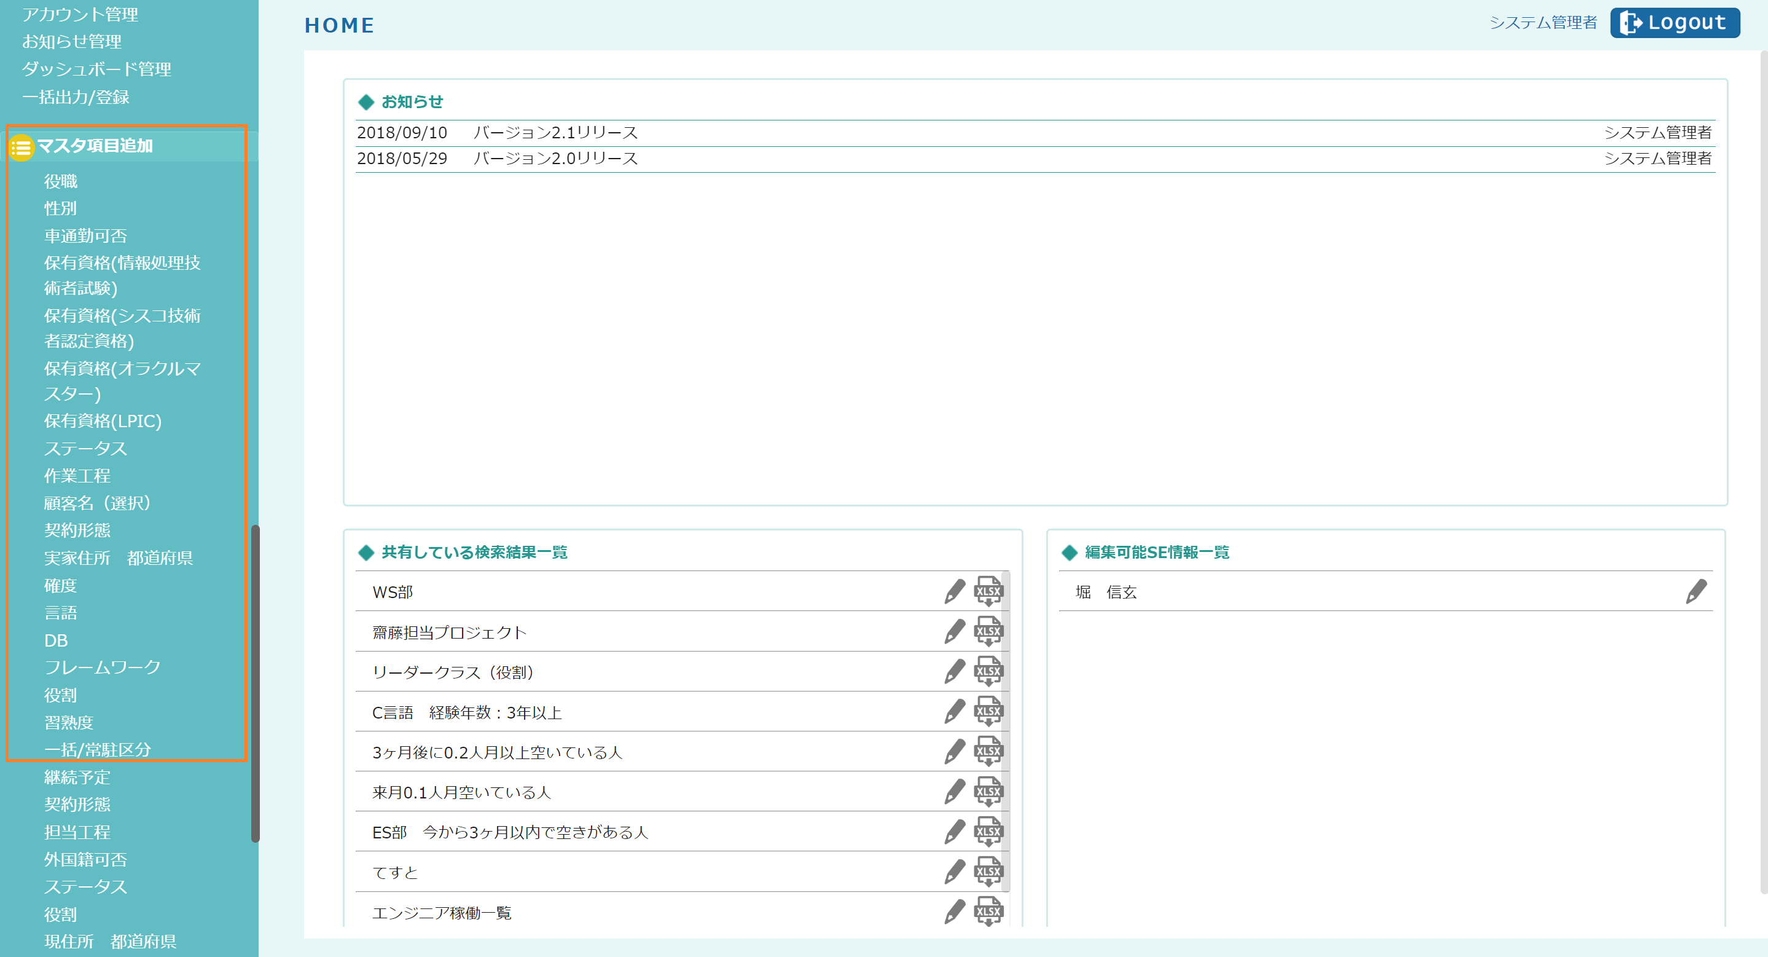
Task: Select 一括出力/登録 sidebar item
Action: [x=76, y=96]
